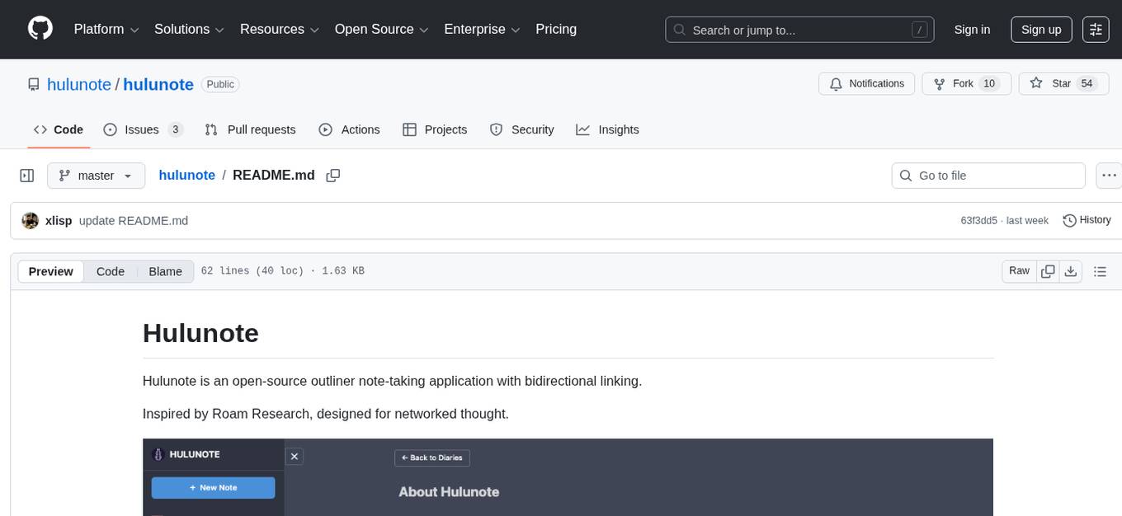1122x516 pixels.
Task: Download the raw README file
Action: [1071, 270]
